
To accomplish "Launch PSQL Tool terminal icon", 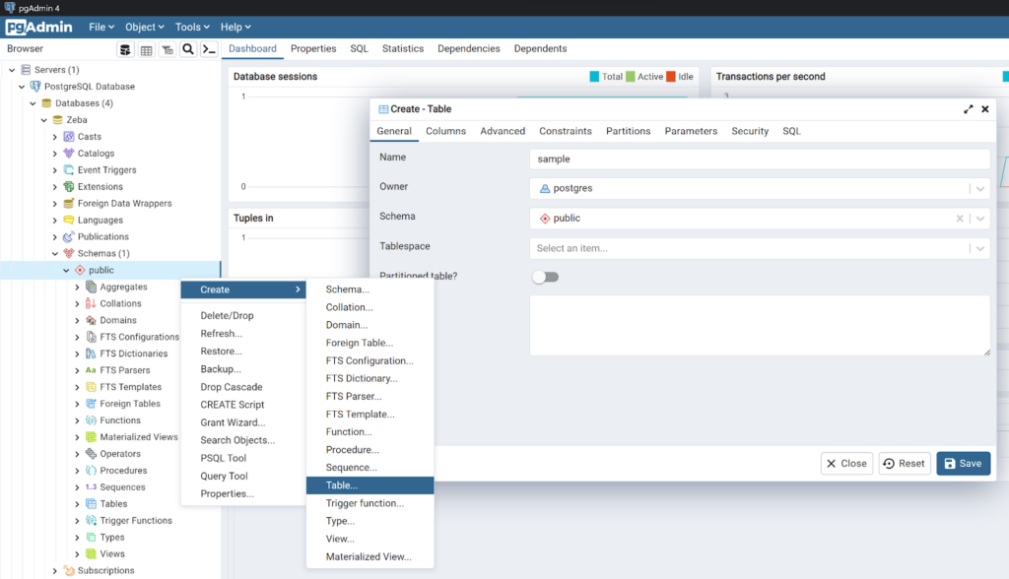I will (x=209, y=49).
